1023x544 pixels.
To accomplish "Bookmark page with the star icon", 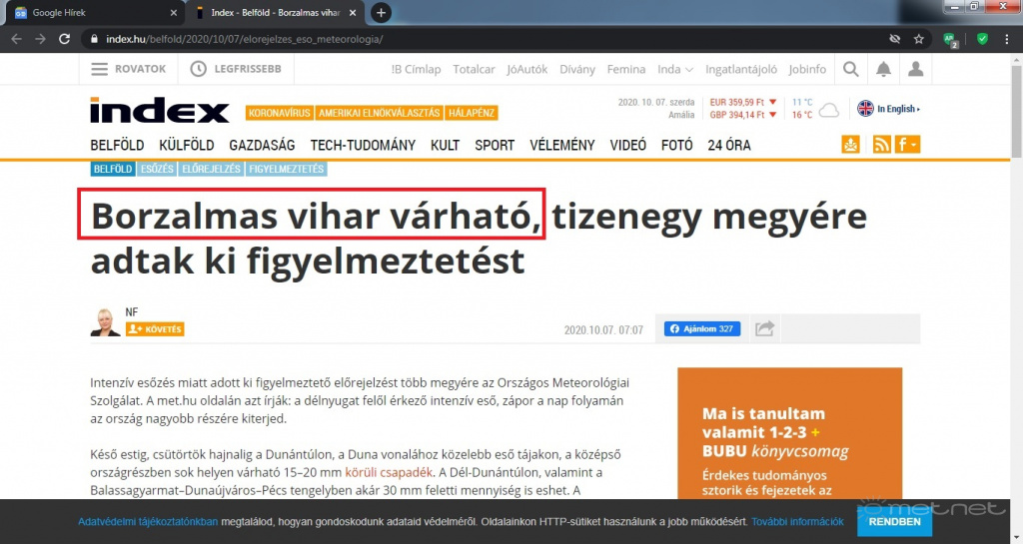I will (x=918, y=39).
